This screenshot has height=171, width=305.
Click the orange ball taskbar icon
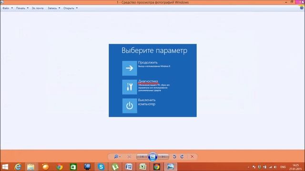point(46,167)
